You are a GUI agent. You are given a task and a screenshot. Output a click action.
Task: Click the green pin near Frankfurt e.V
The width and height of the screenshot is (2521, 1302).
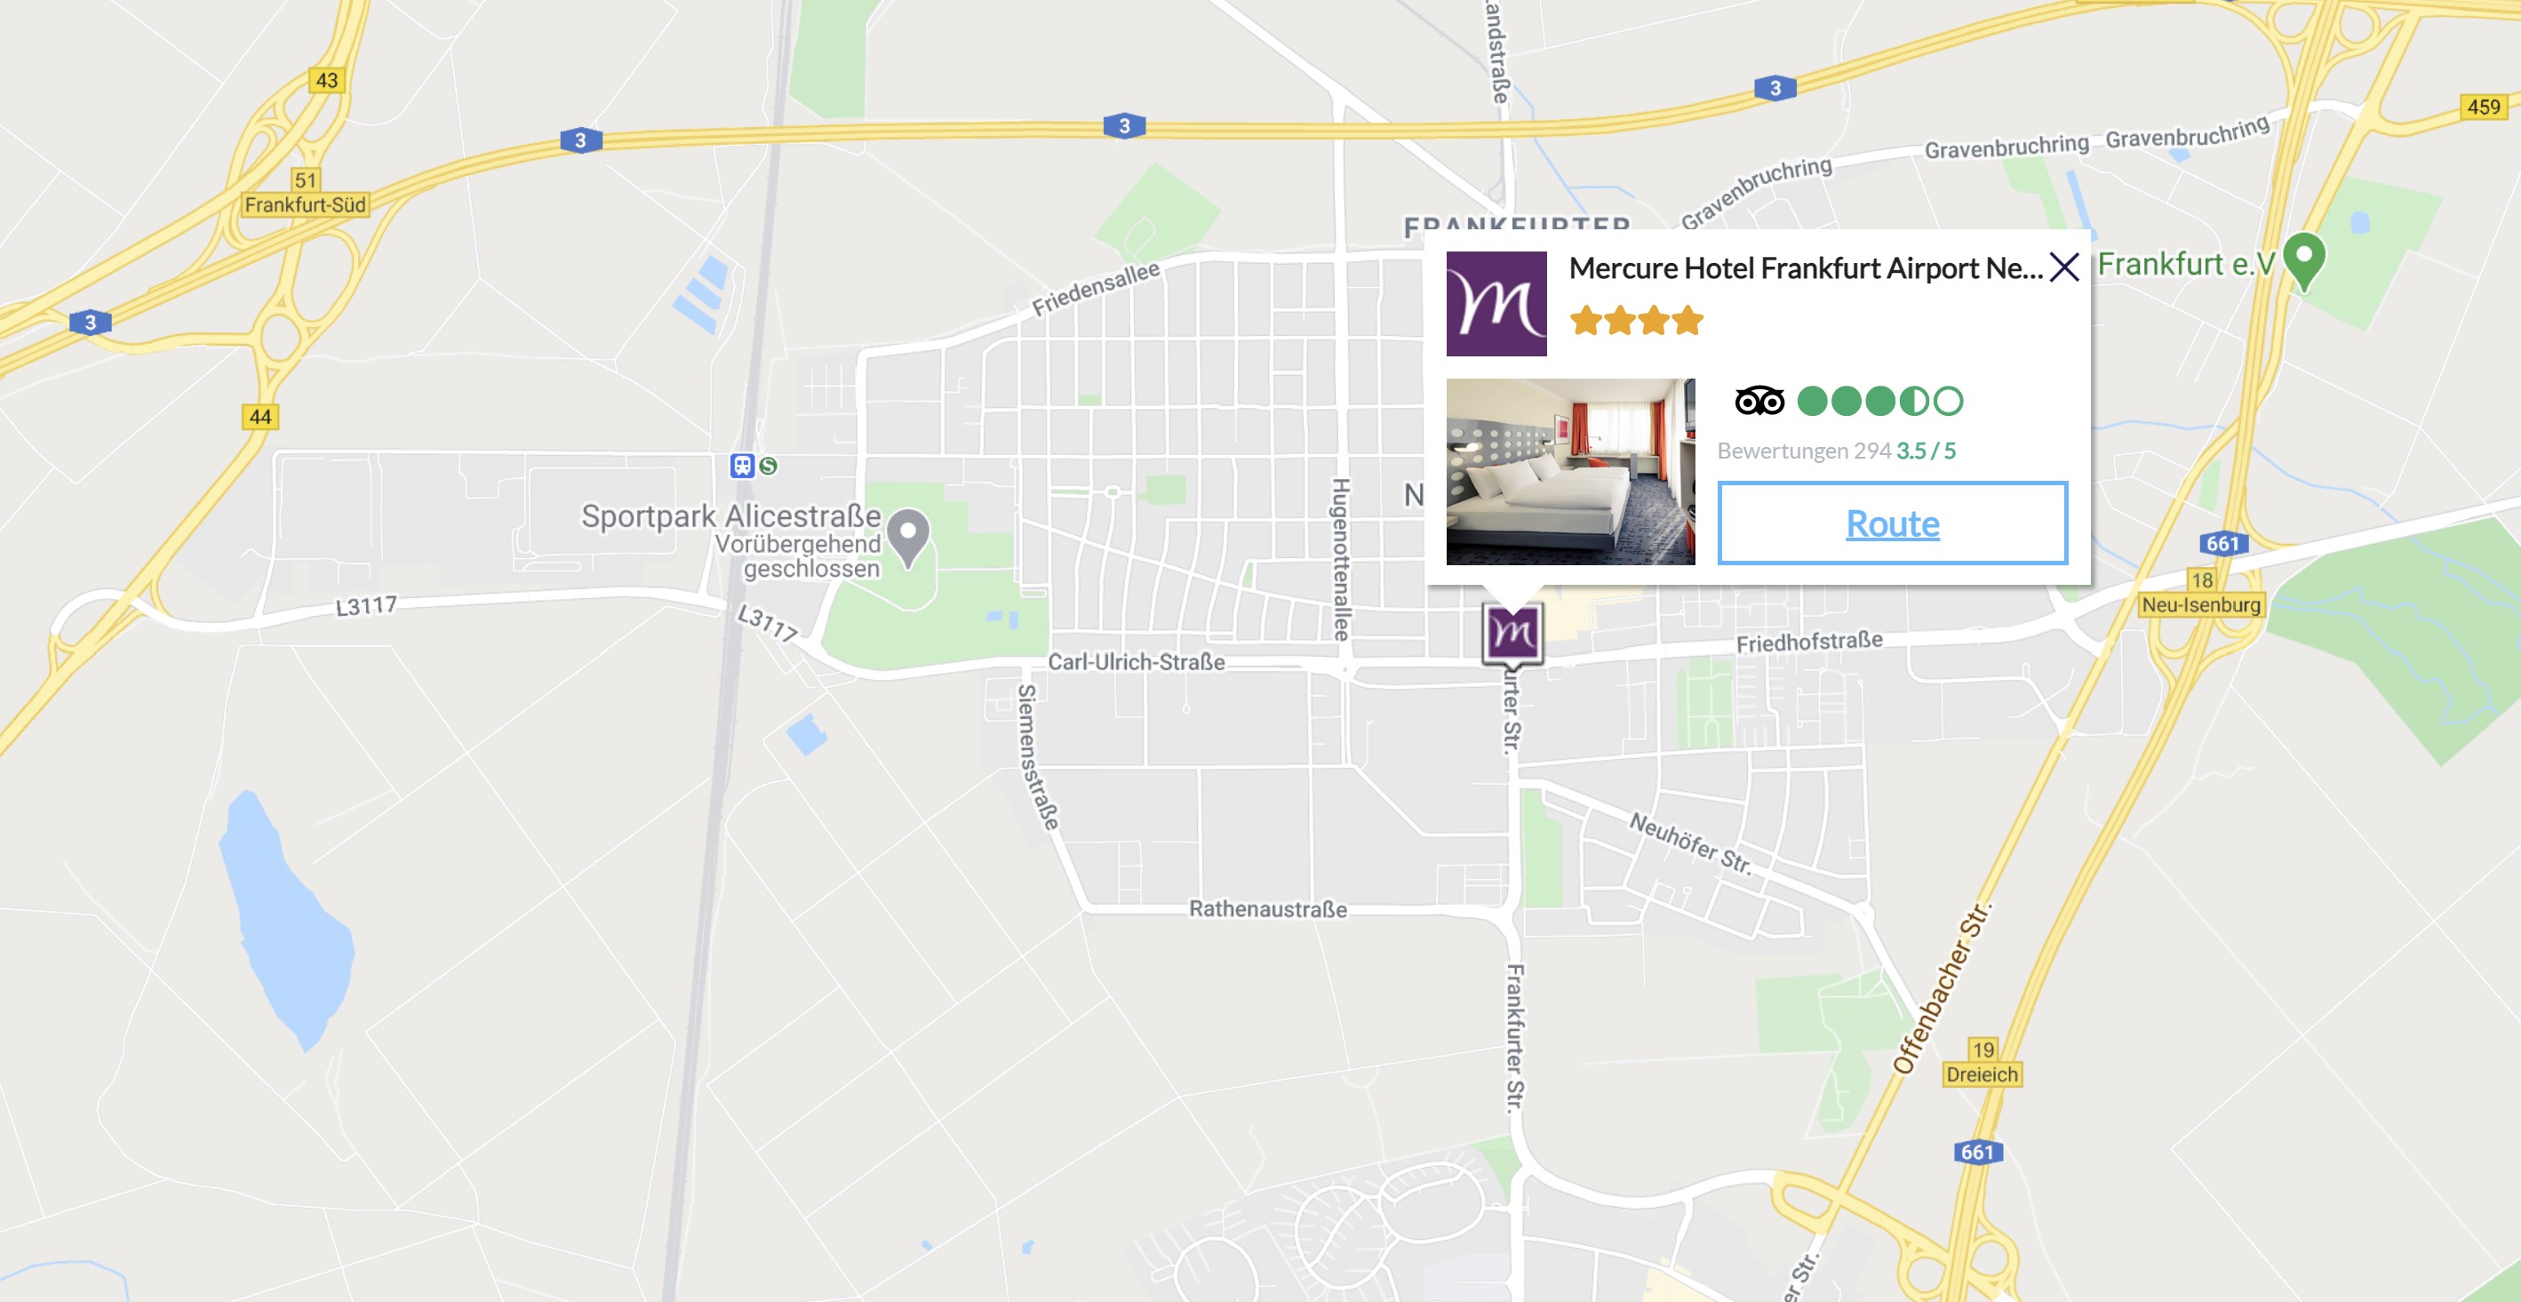pos(2302,261)
